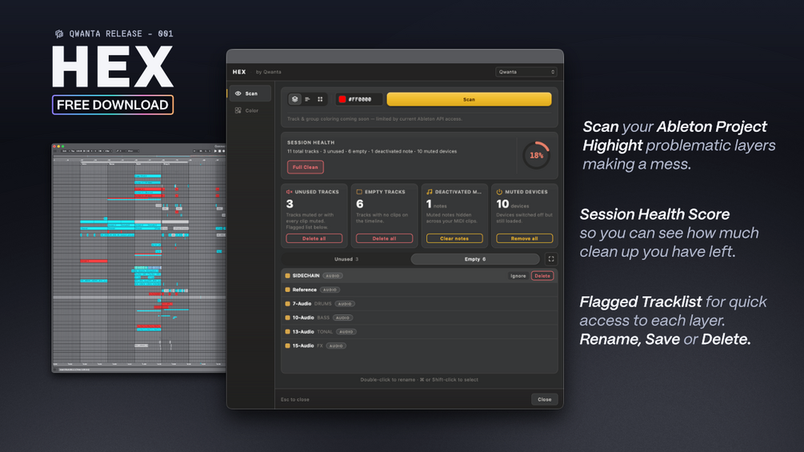The height and width of the screenshot is (452, 804).
Task: Delete all Empty Tracks
Action: [384, 238]
